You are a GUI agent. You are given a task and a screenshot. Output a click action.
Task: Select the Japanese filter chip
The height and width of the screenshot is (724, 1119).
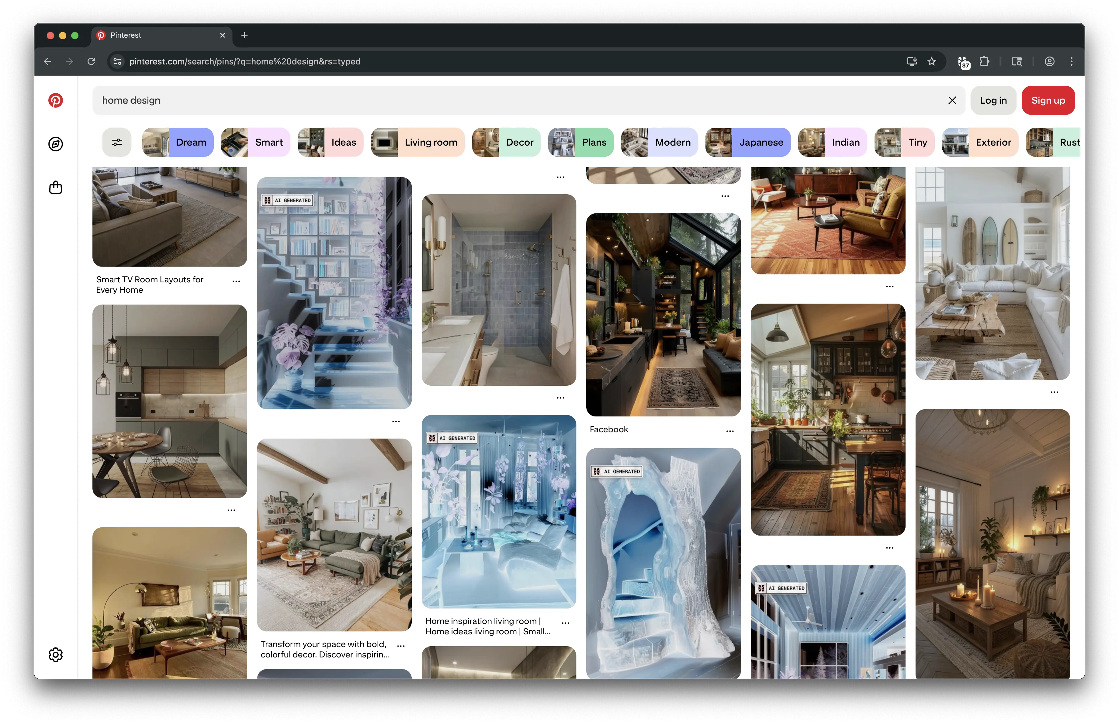(x=748, y=142)
